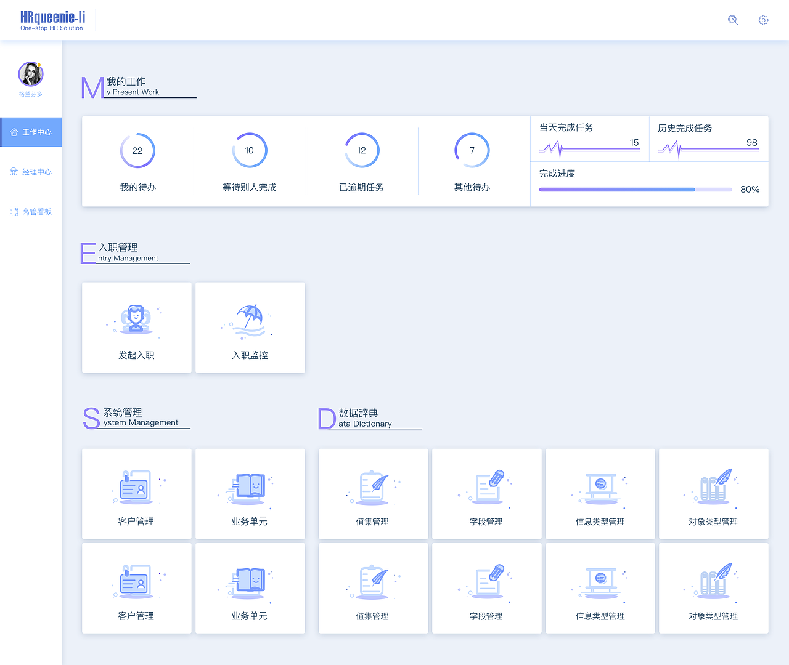Image resolution: width=789 pixels, height=665 pixels.
Task: Click the 80% progress value
Action: point(750,190)
